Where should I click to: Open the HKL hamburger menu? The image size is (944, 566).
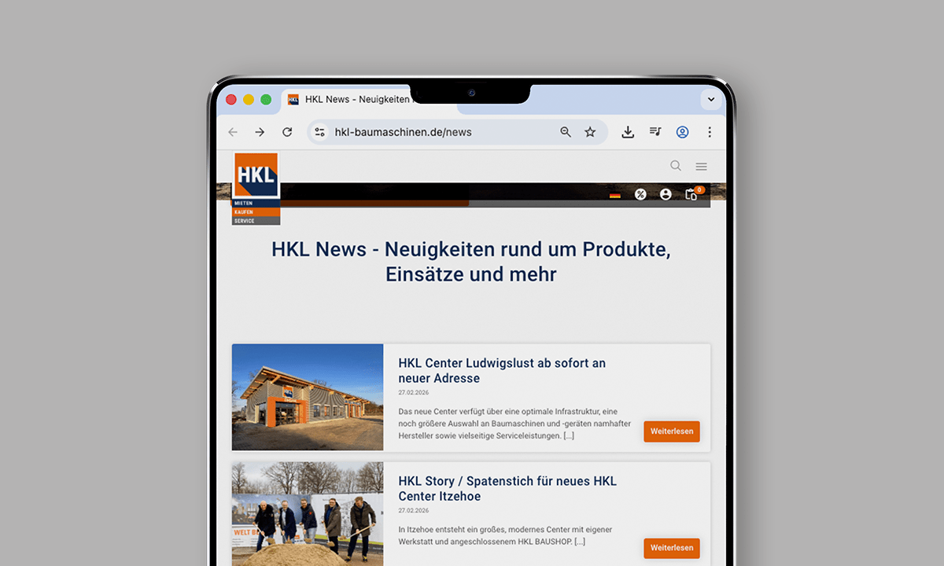coord(702,167)
